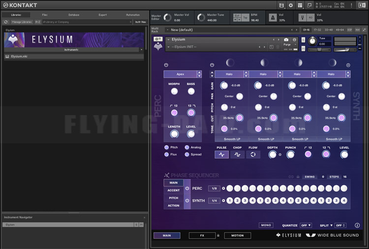Toggle SYNTH sequencer row power button

pyautogui.click(x=187, y=201)
